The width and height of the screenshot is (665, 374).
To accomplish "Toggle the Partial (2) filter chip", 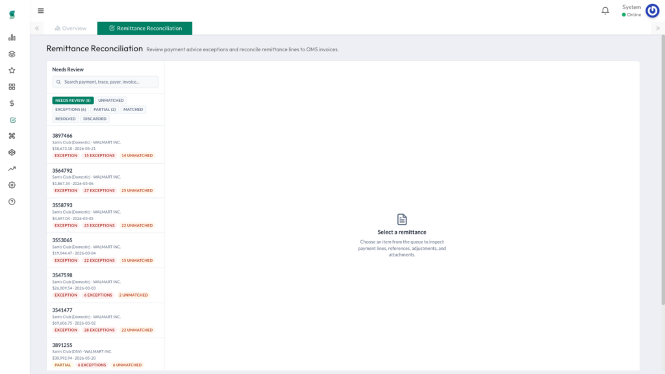I will click(105, 109).
